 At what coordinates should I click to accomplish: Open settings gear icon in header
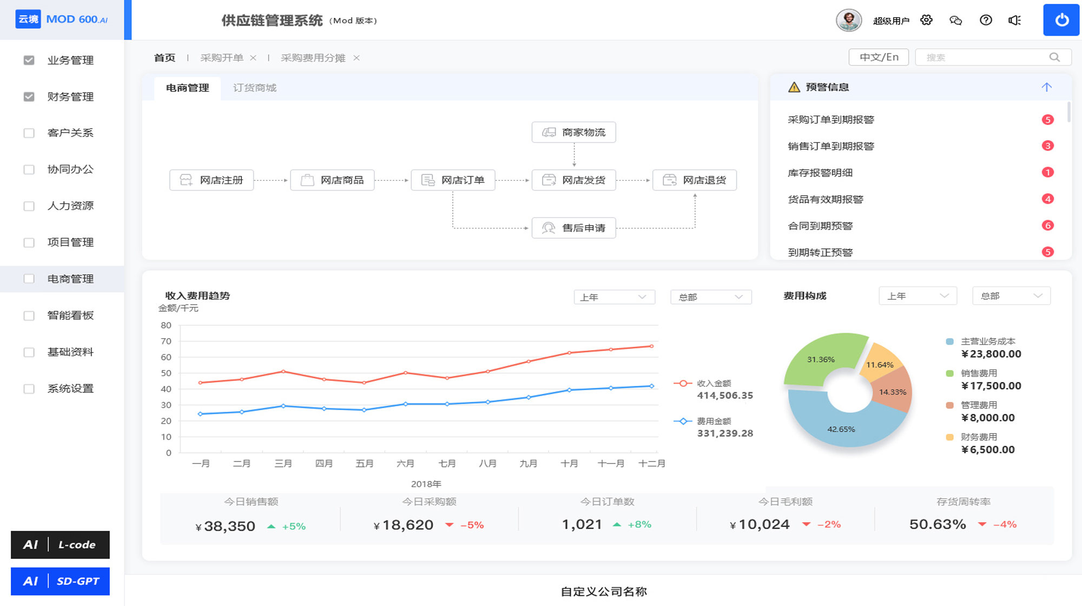[x=926, y=20]
